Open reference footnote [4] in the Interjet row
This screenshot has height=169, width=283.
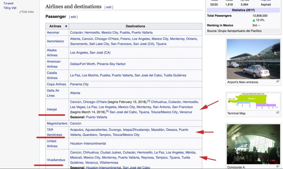pos(148,101)
